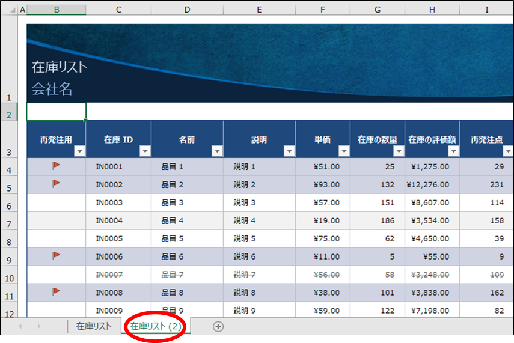Select quantity cell 101
Screen dimensions: 514x343
click(x=378, y=293)
